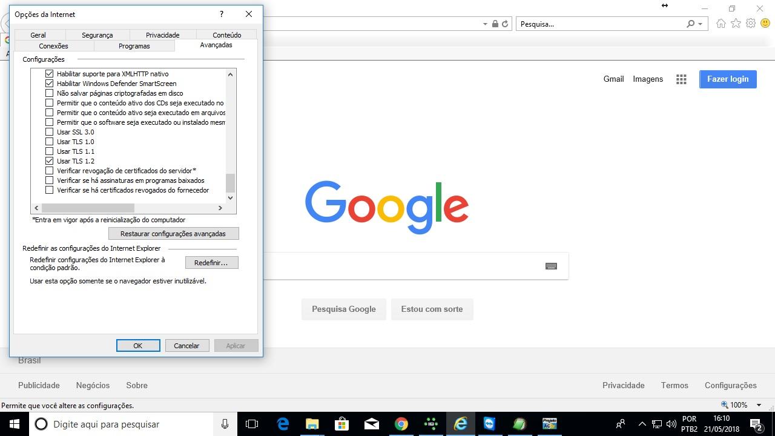Click the magnifier search icon in IE search box
The width and height of the screenshot is (775, 436).
[x=690, y=24]
